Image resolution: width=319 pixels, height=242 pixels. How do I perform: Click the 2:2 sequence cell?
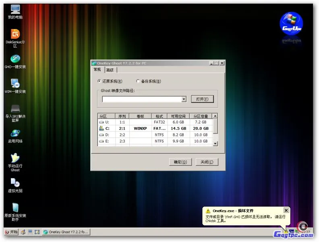coord(122,135)
